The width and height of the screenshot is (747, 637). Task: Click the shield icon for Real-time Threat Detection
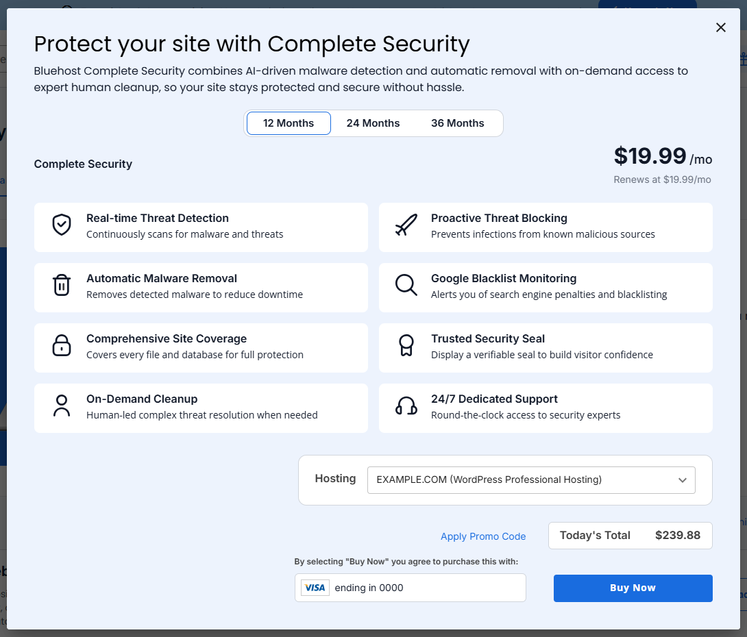[62, 225]
